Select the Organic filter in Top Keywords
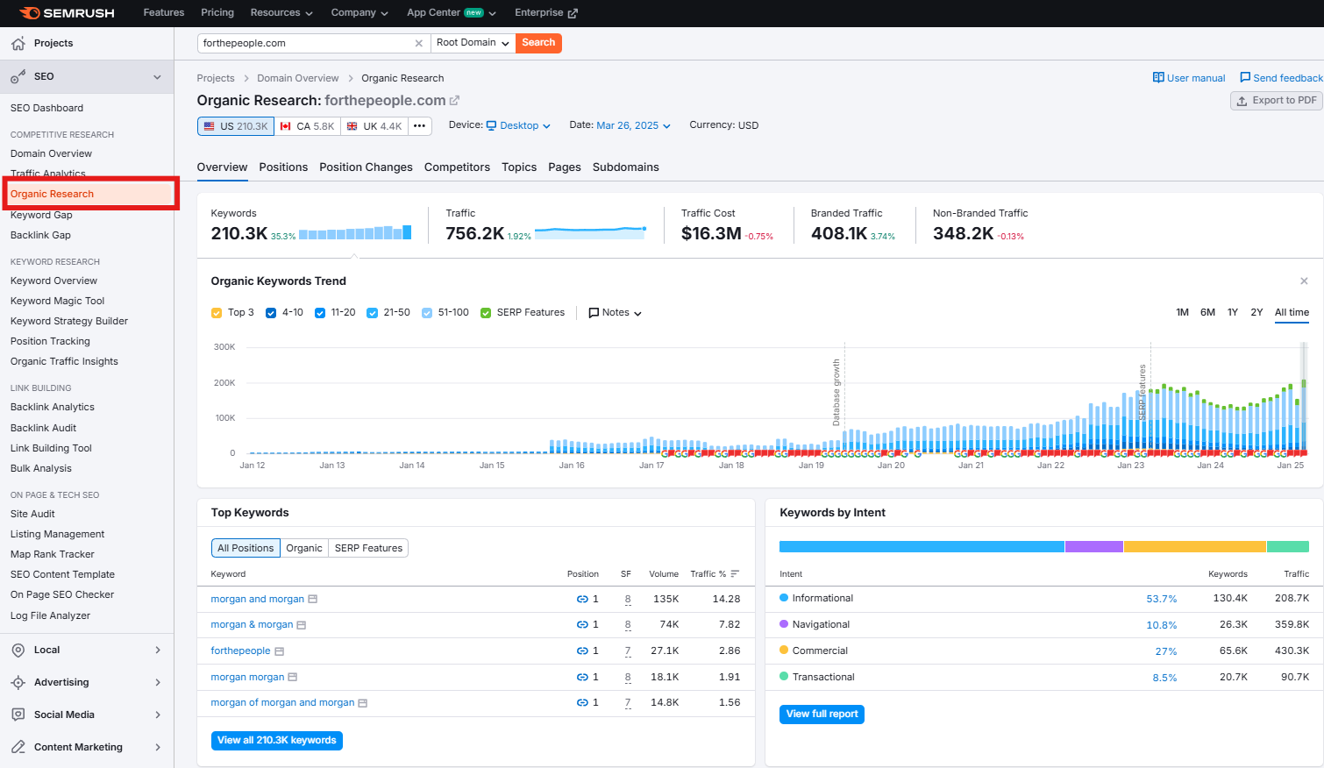This screenshot has height=768, width=1324. pos(304,549)
